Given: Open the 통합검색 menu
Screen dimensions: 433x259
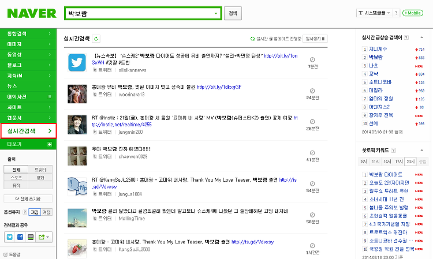Looking at the screenshot, I should [x=28, y=33].
